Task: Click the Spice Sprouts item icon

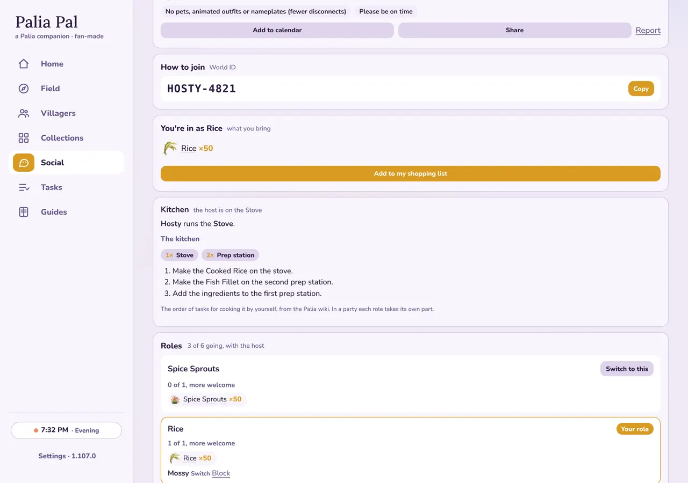Action: click(175, 399)
